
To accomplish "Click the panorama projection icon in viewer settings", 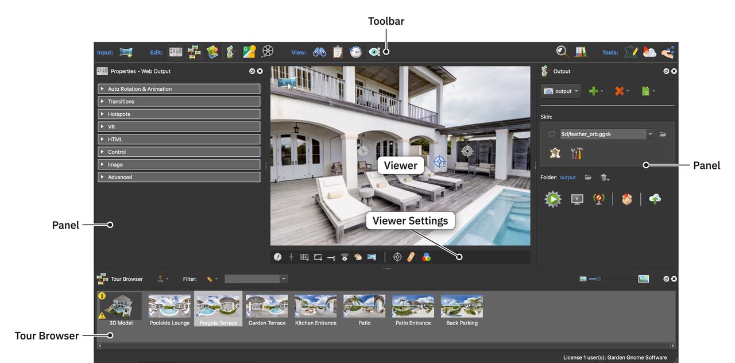I will [372, 257].
